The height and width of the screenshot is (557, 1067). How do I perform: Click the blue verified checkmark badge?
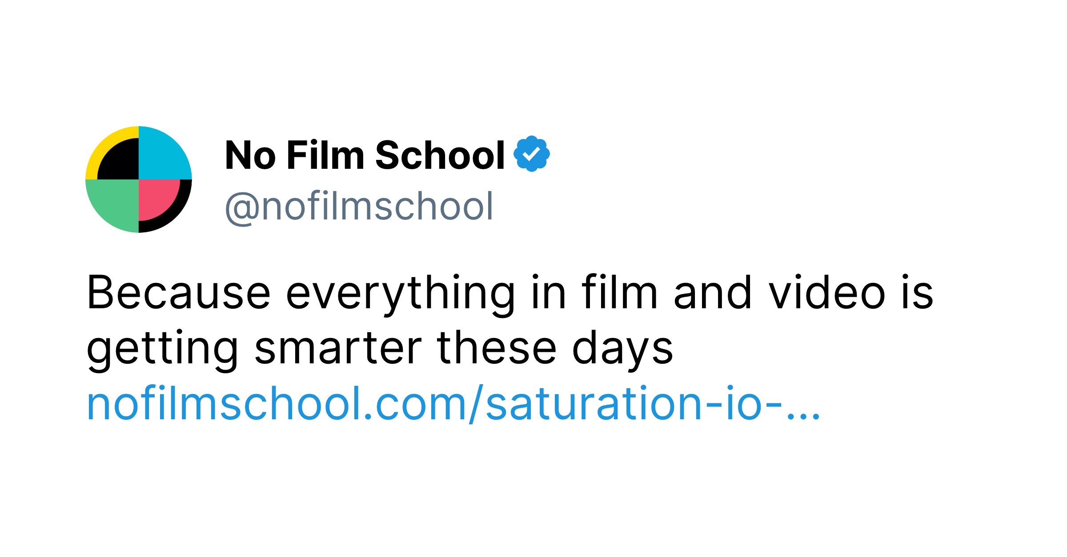[x=532, y=154]
